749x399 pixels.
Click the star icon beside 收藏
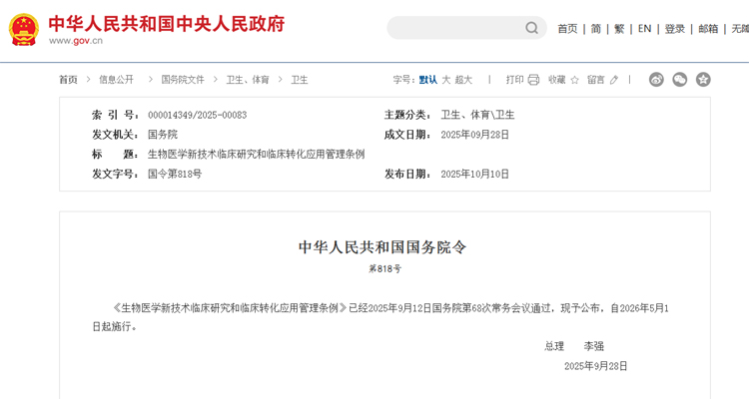coord(573,80)
